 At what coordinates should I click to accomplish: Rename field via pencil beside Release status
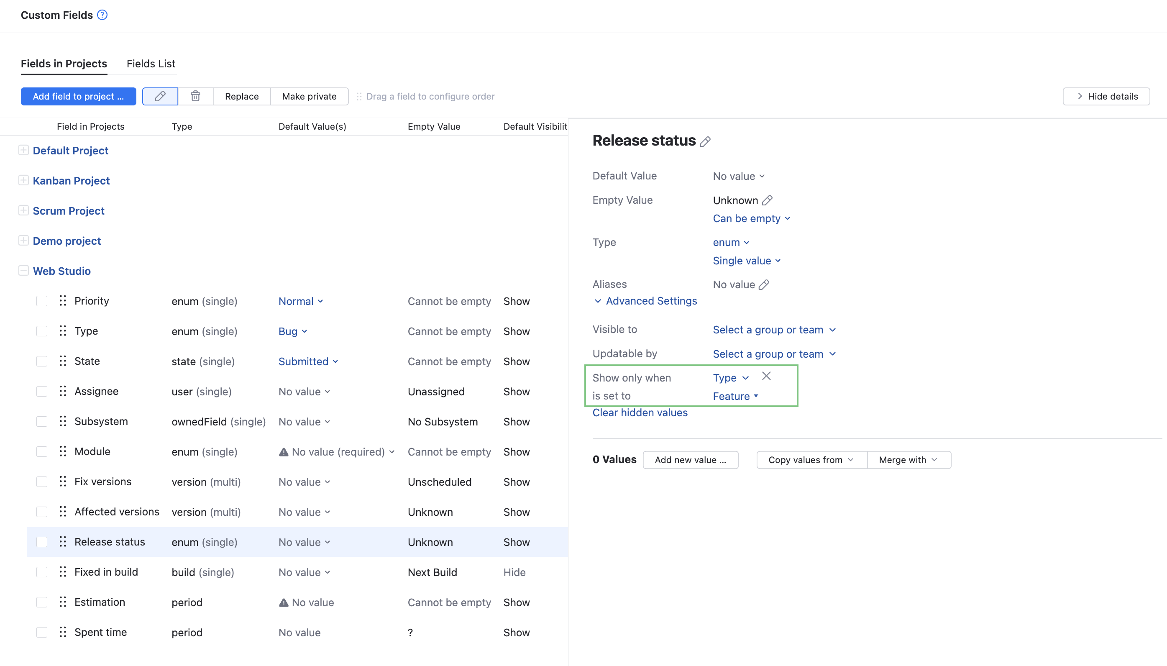[706, 141]
